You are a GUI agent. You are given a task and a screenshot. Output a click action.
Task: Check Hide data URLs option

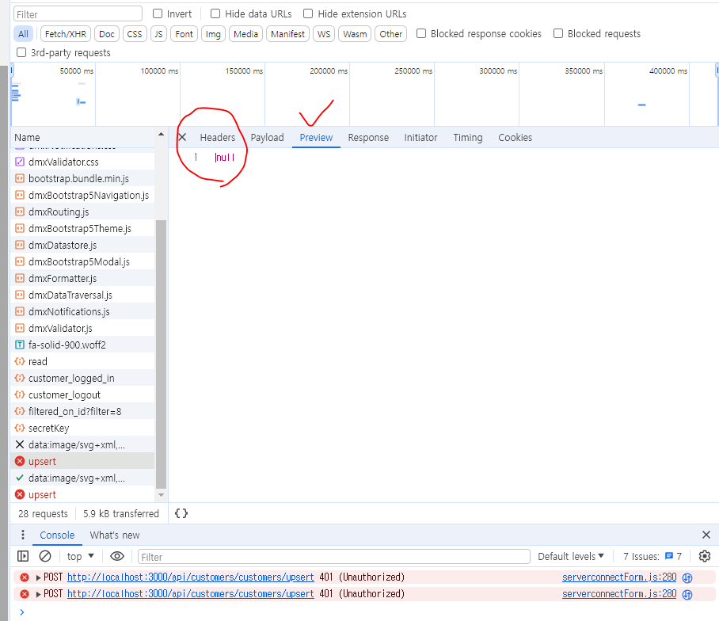(x=215, y=14)
